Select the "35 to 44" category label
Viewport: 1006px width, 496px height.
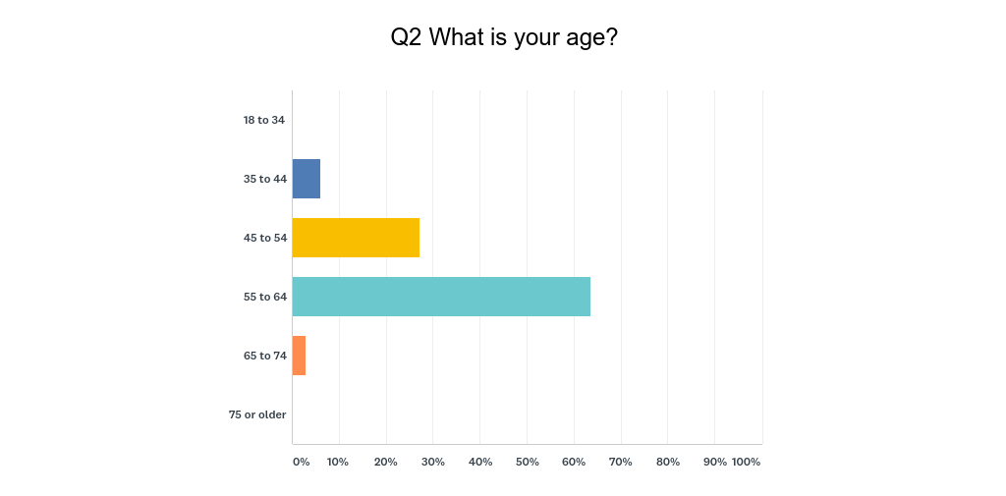(x=264, y=179)
